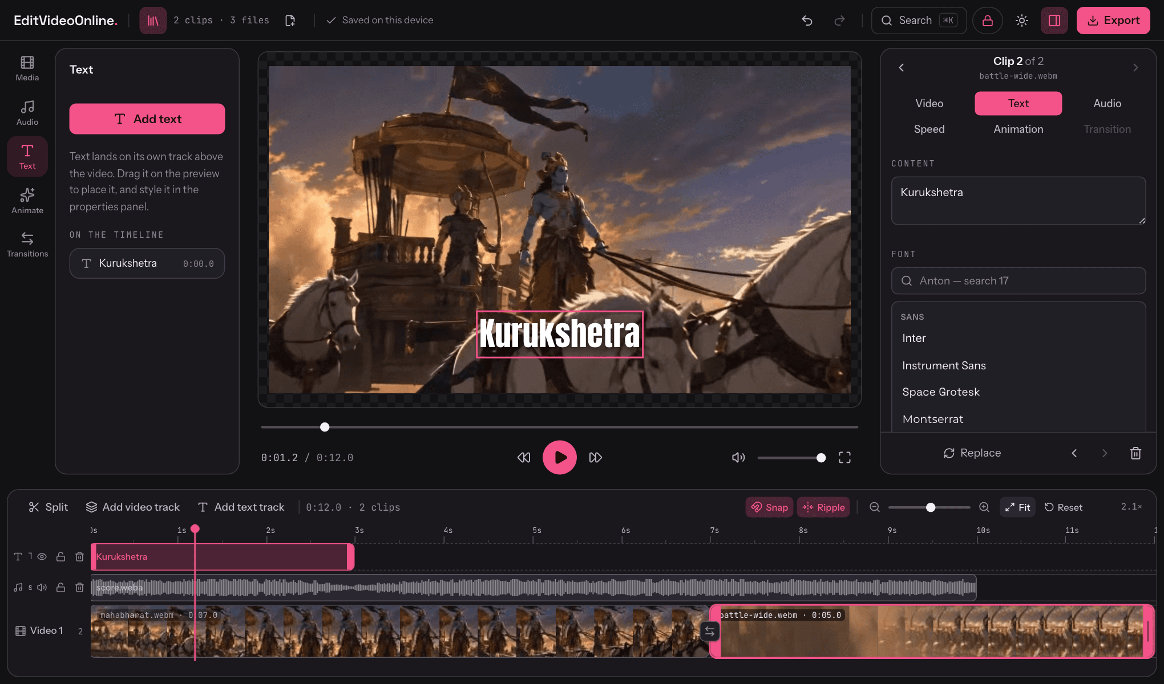Redo the last undone edit
This screenshot has width=1164, height=684.
coord(839,21)
